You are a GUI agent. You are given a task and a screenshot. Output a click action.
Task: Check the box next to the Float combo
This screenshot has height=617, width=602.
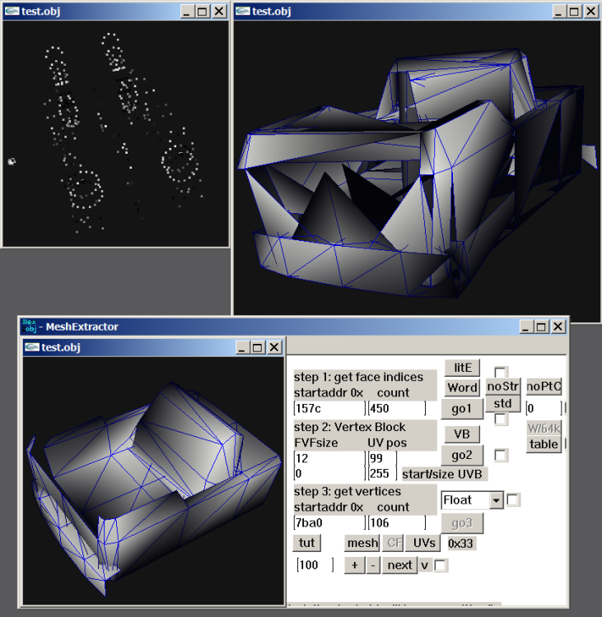click(513, 499)
